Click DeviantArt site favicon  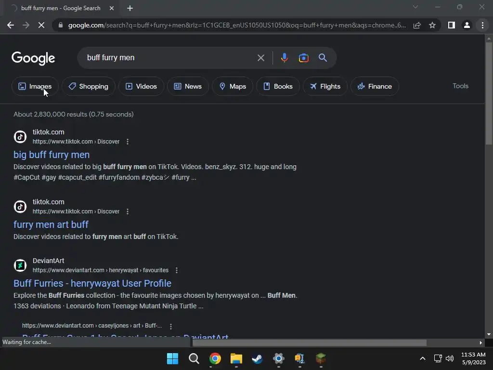tap(20, 265)
